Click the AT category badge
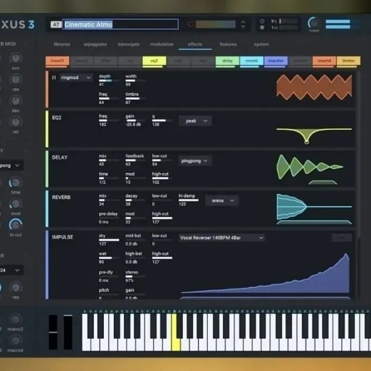The height and width of the screenshot is (371, 371). point(56,24)
